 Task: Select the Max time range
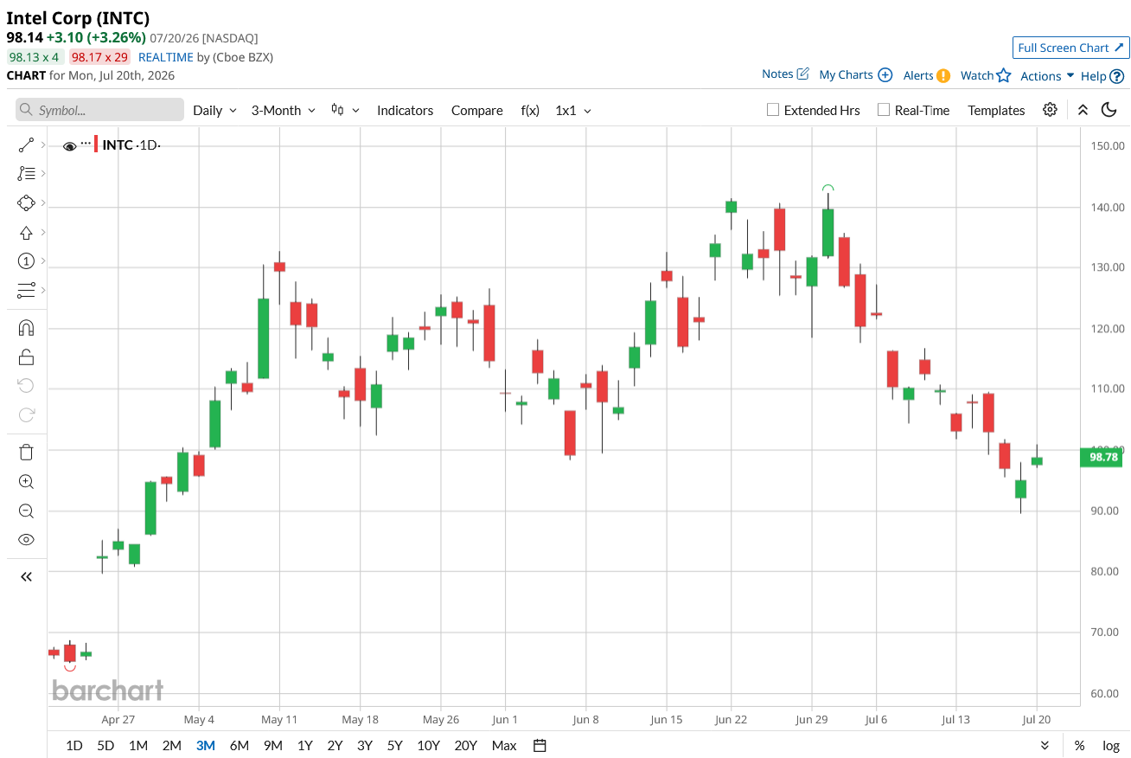click(504, 745)
